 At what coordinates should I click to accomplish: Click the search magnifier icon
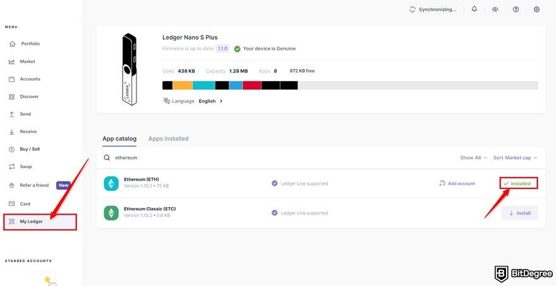107,157
